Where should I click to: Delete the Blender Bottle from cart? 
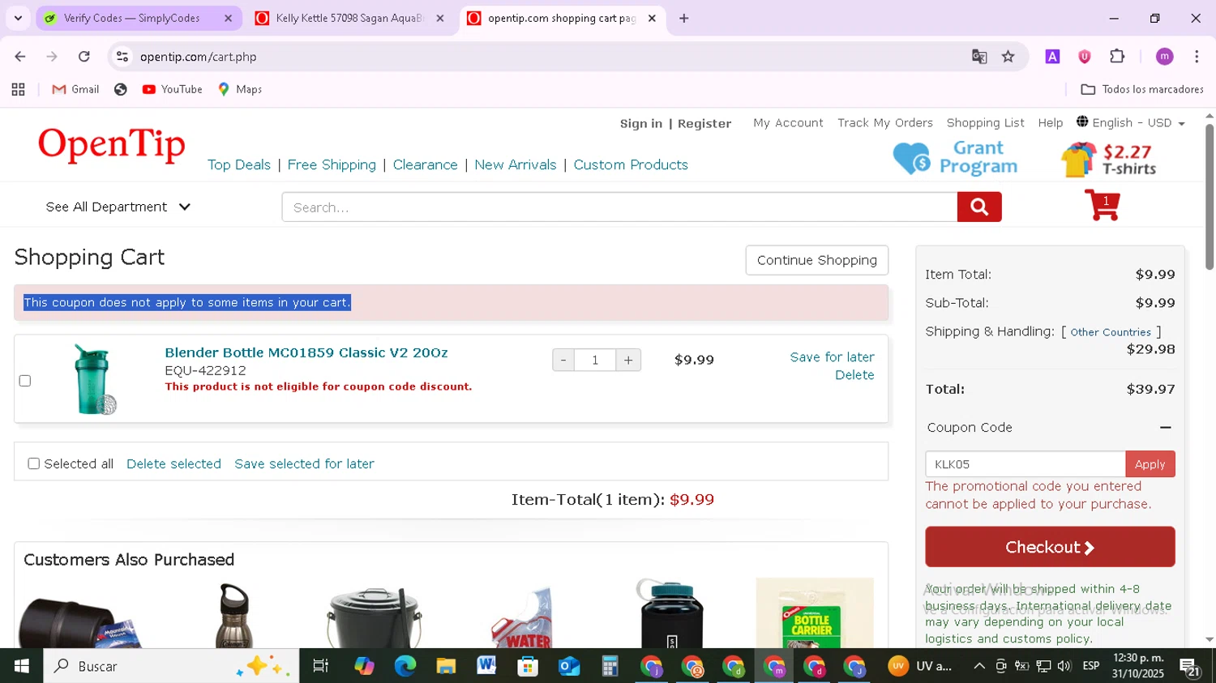coord(854,375)
